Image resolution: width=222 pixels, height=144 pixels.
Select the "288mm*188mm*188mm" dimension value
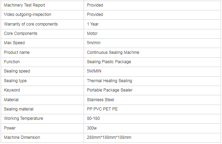click(109, 137)
